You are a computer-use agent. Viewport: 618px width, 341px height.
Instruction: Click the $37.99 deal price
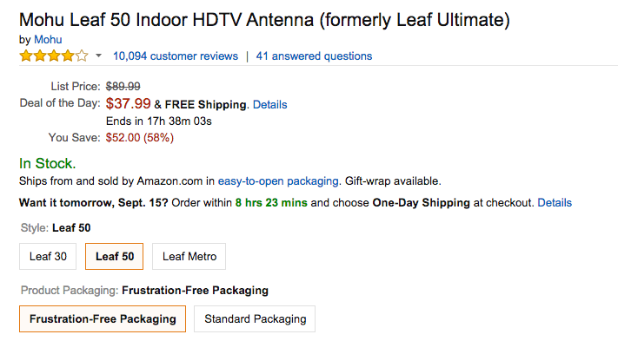click(128, 103)
